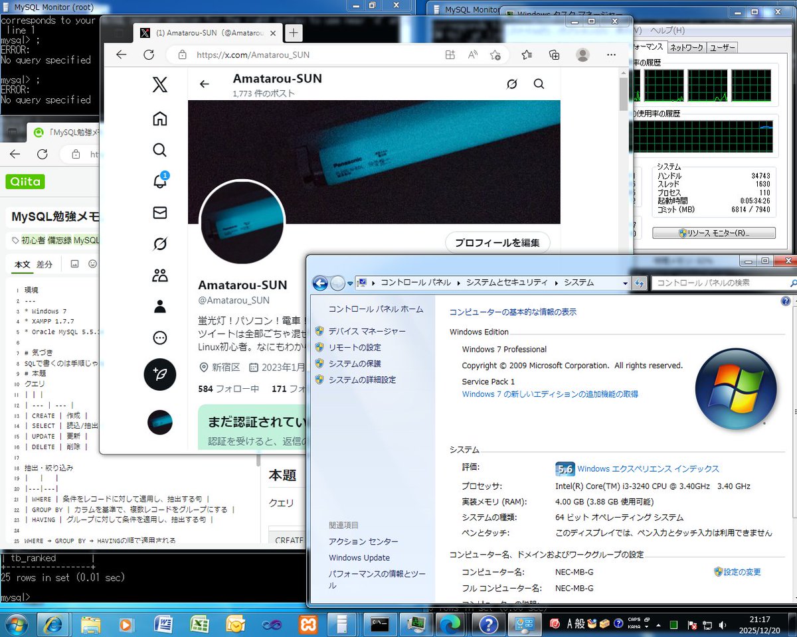This screenshot has height=637, width=797.
Task: Refresh the Control Panel address bar
Action: tap(639, 283)
